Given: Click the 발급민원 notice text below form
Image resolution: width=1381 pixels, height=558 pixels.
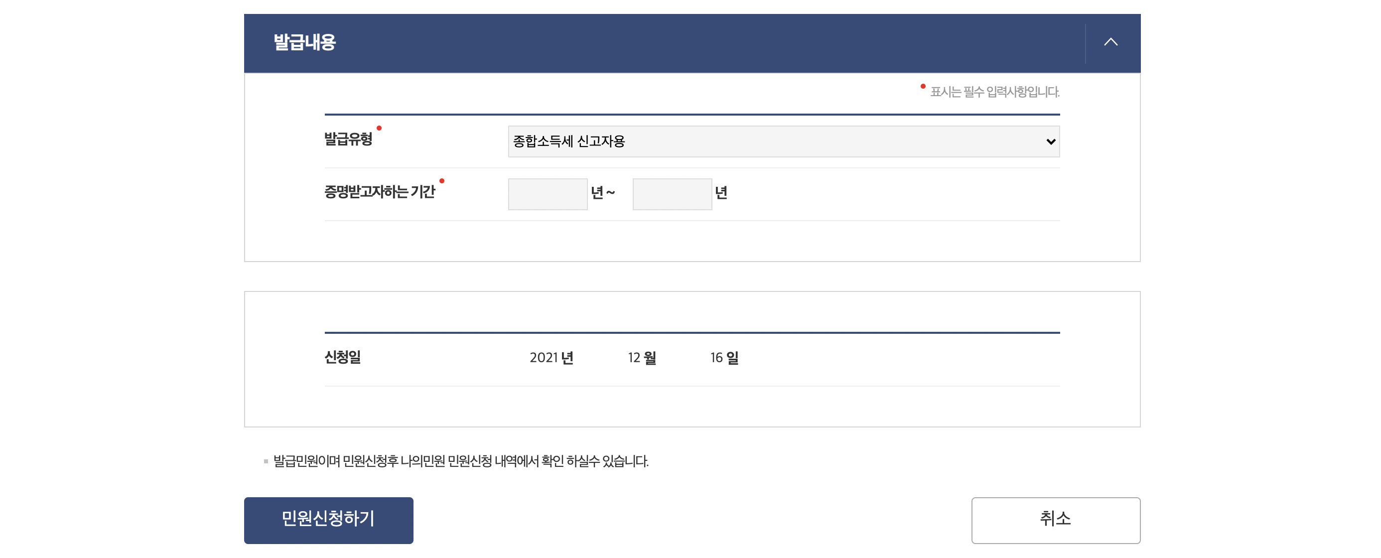Looking at the screenshot, I should [x=460, y=461].
